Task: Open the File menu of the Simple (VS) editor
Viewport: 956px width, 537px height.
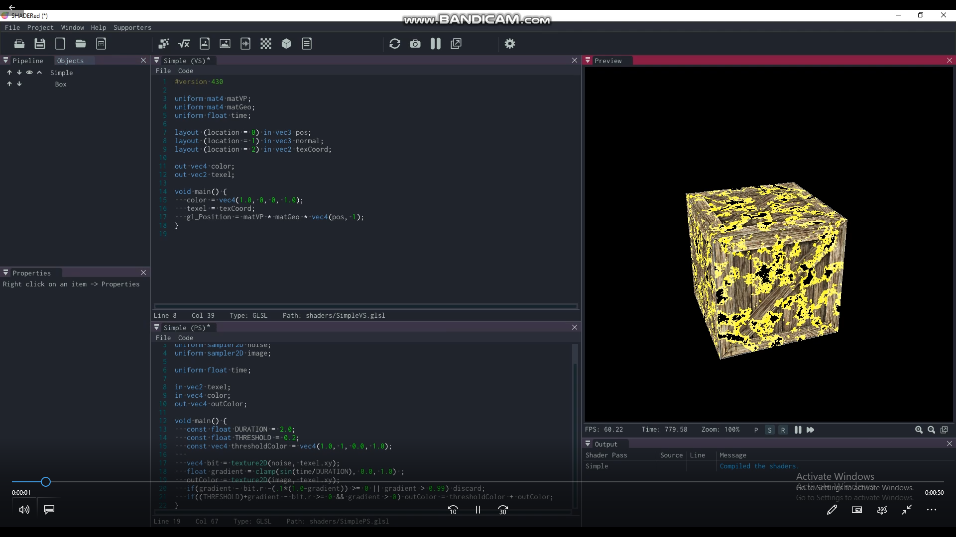Action: (x=163, y=71)
